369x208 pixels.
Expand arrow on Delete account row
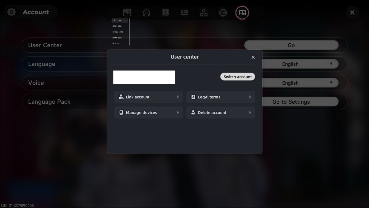tap(250, 113)
